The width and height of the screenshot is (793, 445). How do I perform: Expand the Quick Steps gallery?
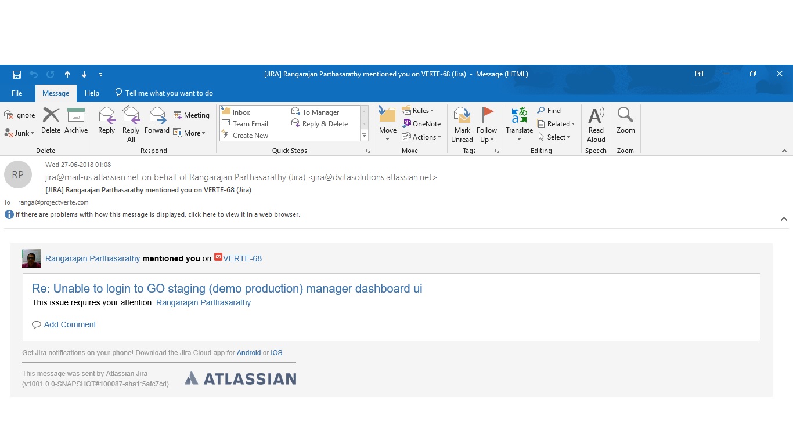[365, 136]
